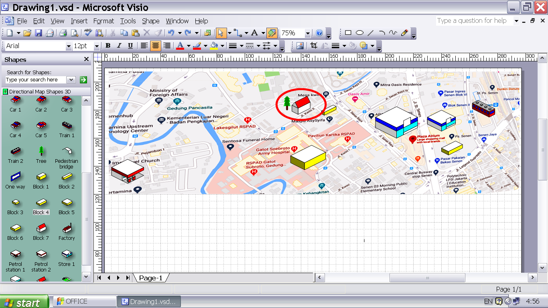Select the Crop tool

click(x=314, y=46)
